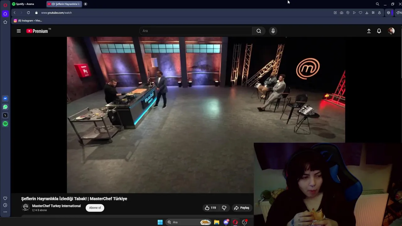
Task: Open the Opera main menu logo
Action: [5, 5]
